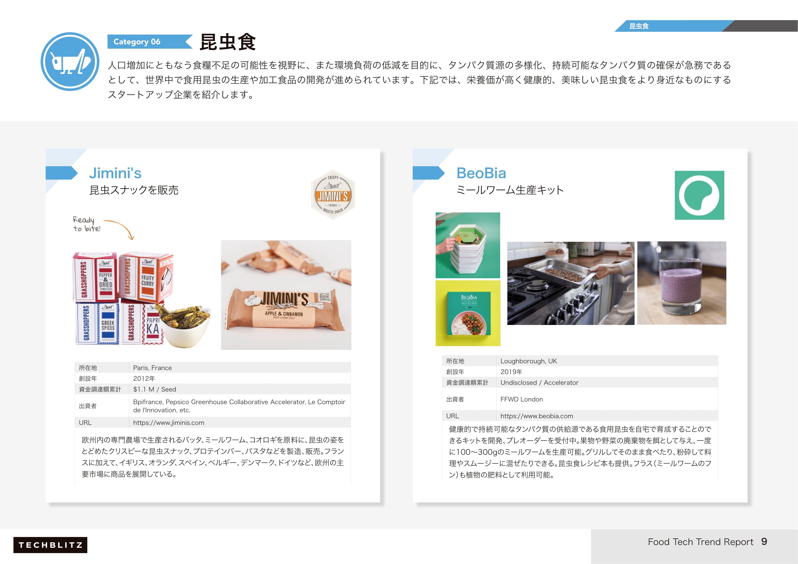Click the blue arrow beside Jimini's
The image size is (798, 564).
61,173
